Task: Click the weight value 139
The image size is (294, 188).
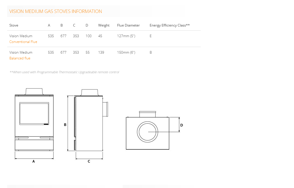Action: tap(101, 52)
